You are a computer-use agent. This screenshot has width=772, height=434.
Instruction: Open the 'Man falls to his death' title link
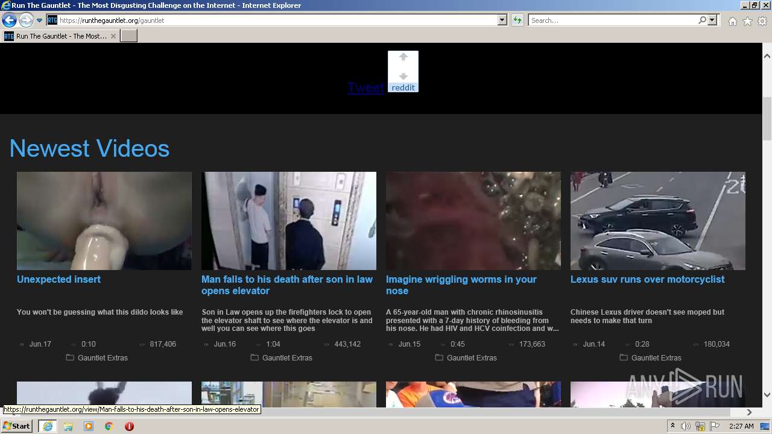[287, 285]
